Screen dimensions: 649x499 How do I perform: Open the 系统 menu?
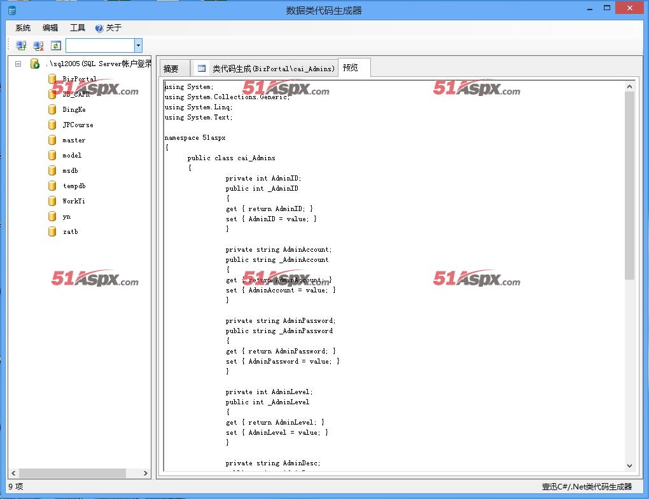point(23,28)
